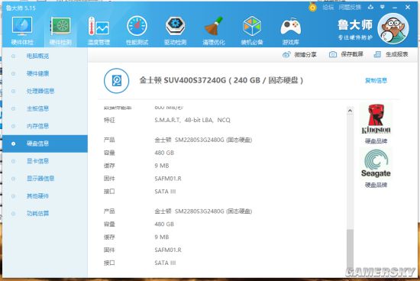Viewport: 420px width, 281px height.
Task: Click the 保存截屏 camera icon
Action: (x=333, y=54)
